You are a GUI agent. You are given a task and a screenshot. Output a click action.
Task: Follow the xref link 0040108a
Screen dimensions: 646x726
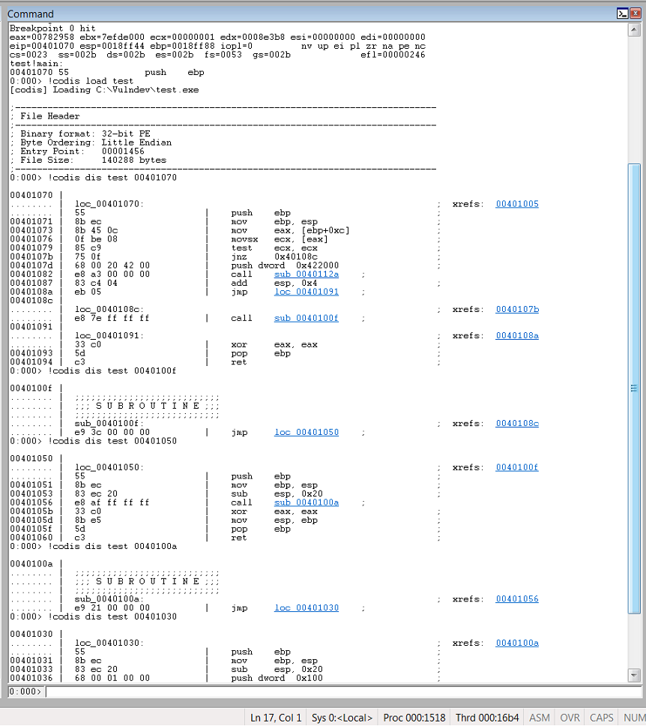517,336
